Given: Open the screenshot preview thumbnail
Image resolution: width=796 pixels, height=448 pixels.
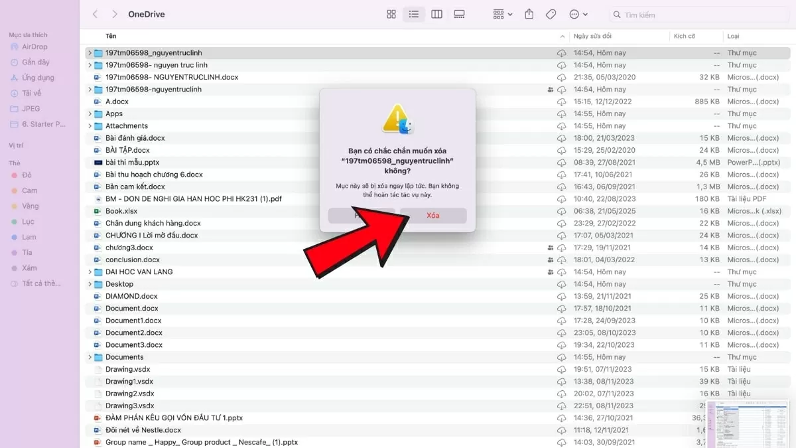Looking at the screenshot, I should click(750, 423).
